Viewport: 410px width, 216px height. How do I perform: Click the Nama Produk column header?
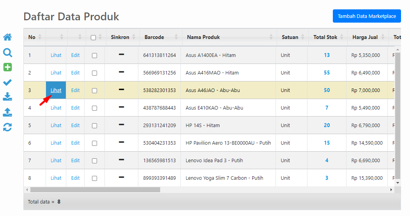point(203,37)
